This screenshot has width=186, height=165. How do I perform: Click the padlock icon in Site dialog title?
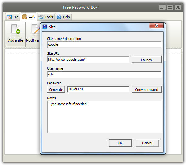coord(45,27)
